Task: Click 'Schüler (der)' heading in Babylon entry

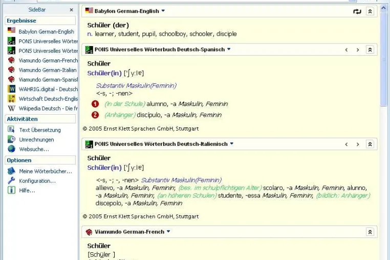Action: pos(108,25)
